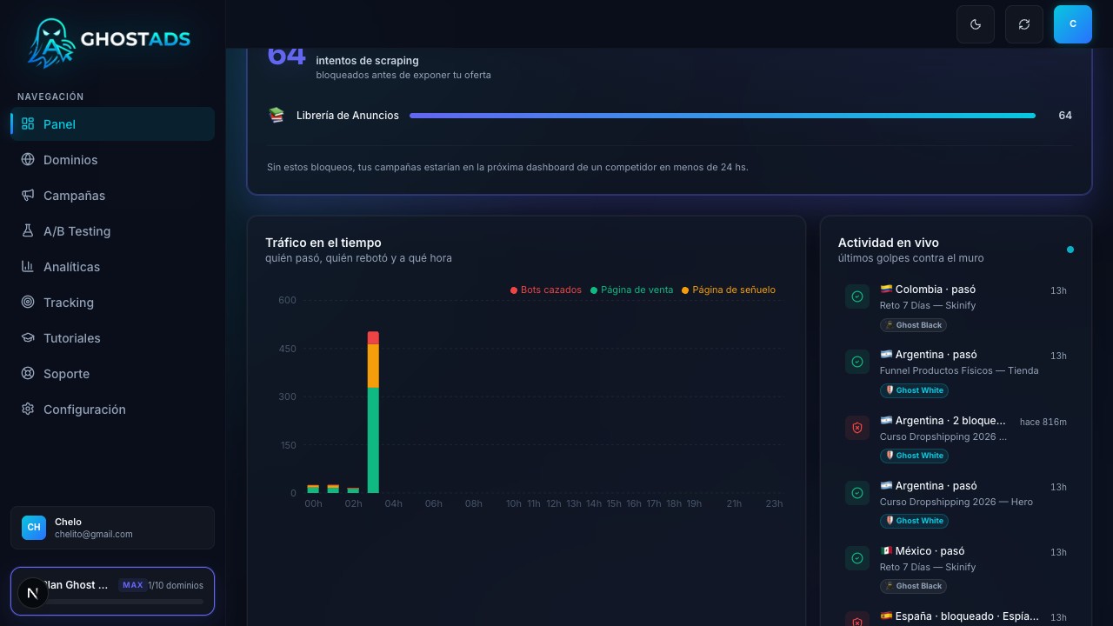Click the live status dot in Actividad en vivo
The image size is (1113, 626).
click(x=1070, y=250)
